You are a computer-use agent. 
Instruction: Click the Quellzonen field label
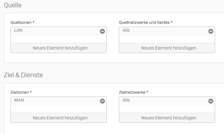(22, 22)
